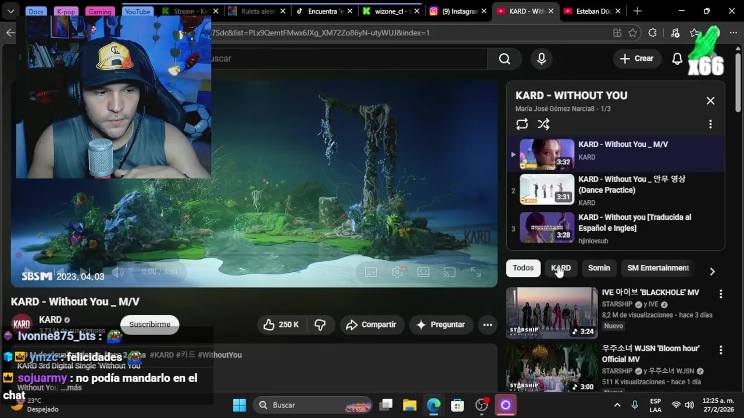Toggle subtitles in the video player
Image resolution: width=744 pixels, height=418 pixels.
pyautogui.click(x=371, y=272)
